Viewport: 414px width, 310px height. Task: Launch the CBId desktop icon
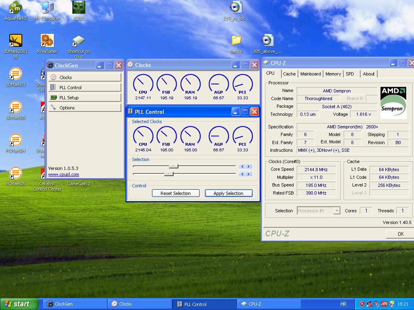(79, 10)
